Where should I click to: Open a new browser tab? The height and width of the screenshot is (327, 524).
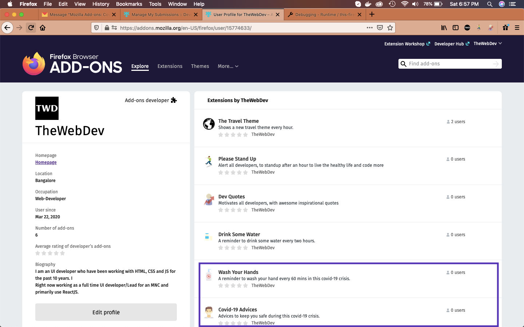click(x=372, y=15)
